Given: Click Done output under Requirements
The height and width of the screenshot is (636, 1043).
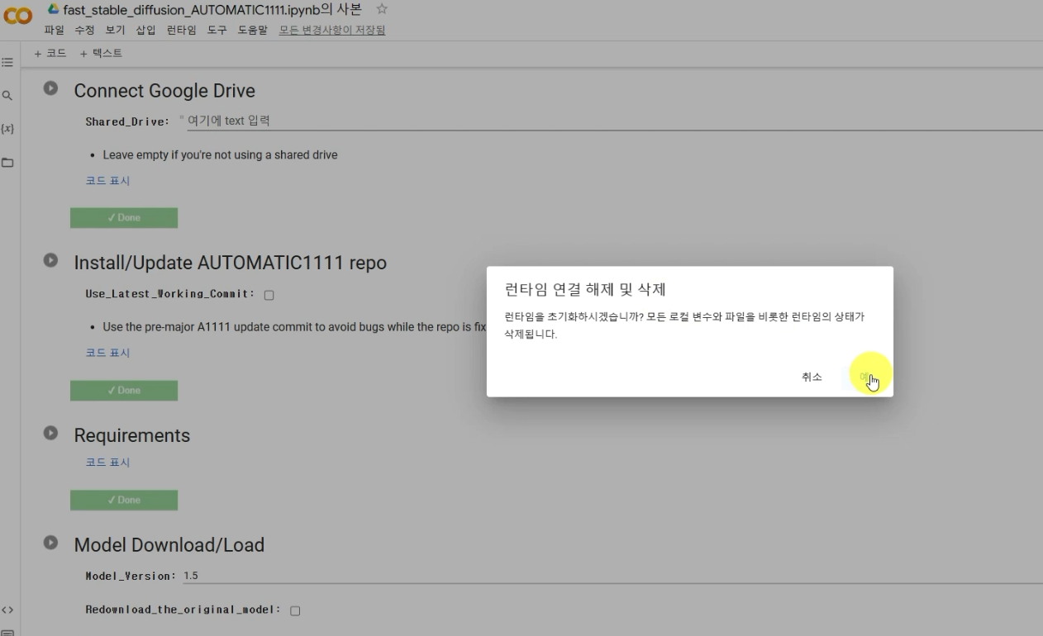Looking at the screenshot, I should click(124, 501).
